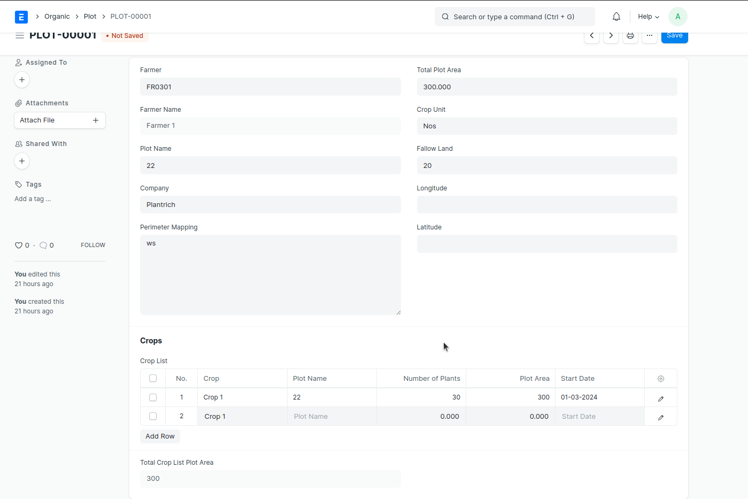Navigate to Organic breadcrumb
The image size is (748, 499).
(x=57, y=17)
